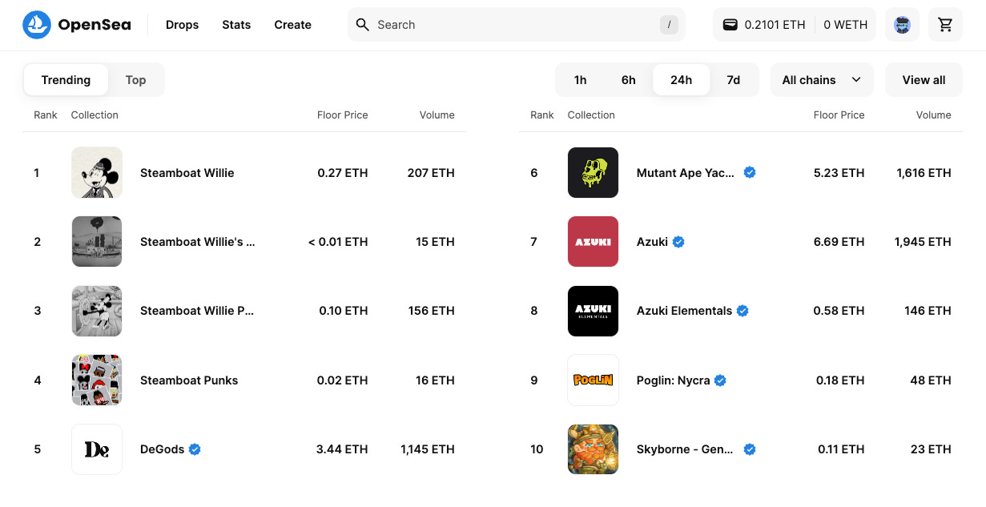Select the 24h time range
The width and height of the screenshot is (986, 507).
pyautogui.click(x=682, y=80)
